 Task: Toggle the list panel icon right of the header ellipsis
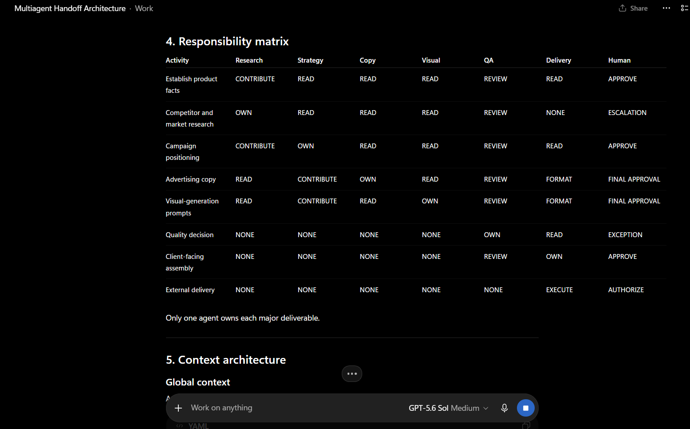point(684,8)
